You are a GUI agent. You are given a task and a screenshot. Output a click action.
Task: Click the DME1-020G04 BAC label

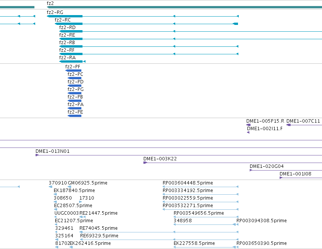266,166
